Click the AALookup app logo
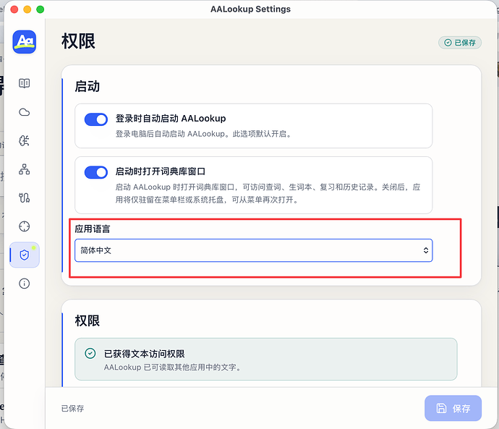Screen dimensions: 499x429 pos(24,42)
